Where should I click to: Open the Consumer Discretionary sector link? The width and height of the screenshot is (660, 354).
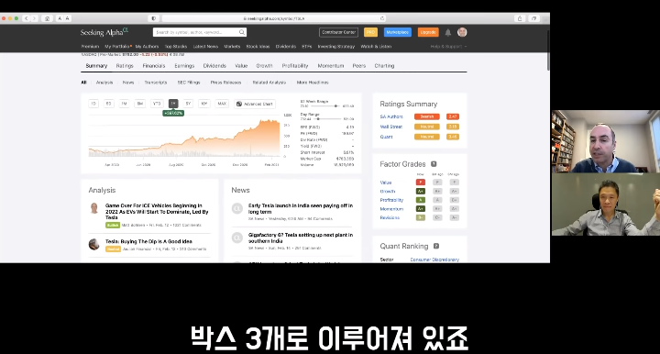(434, 260)
